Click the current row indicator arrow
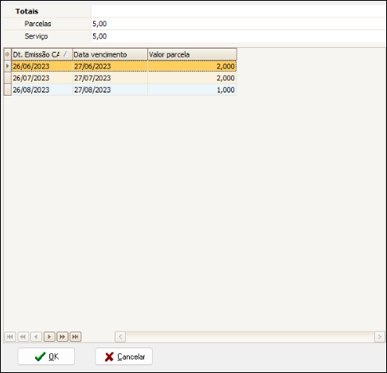This screenshot has height=373, width=387. coord(7,66)
